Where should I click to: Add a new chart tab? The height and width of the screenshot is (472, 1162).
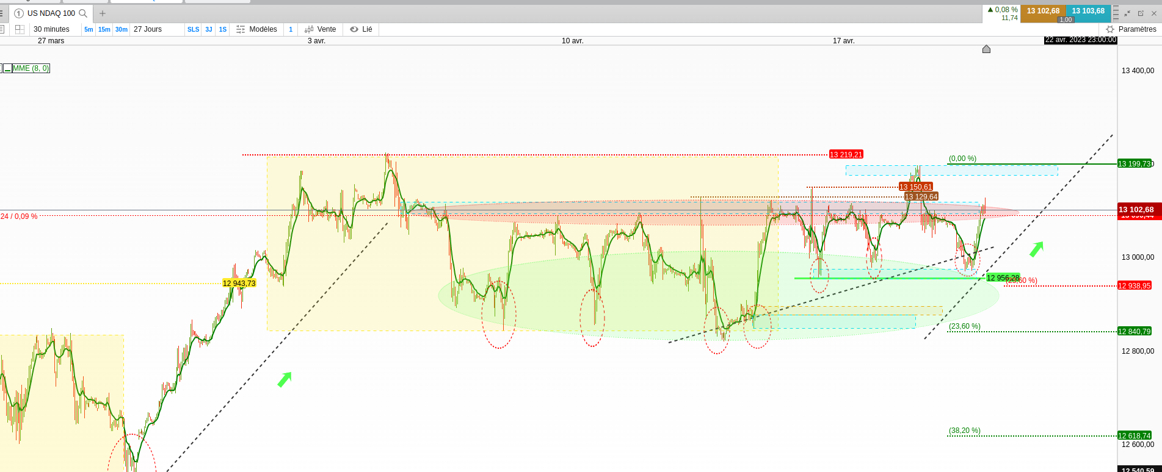click(x=103, y=13)
